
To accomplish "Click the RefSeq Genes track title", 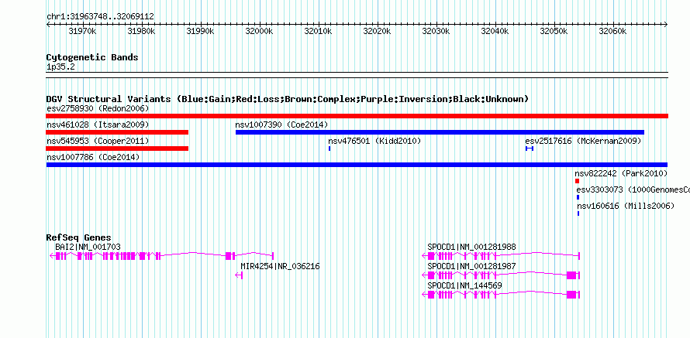I will (79, 238).
